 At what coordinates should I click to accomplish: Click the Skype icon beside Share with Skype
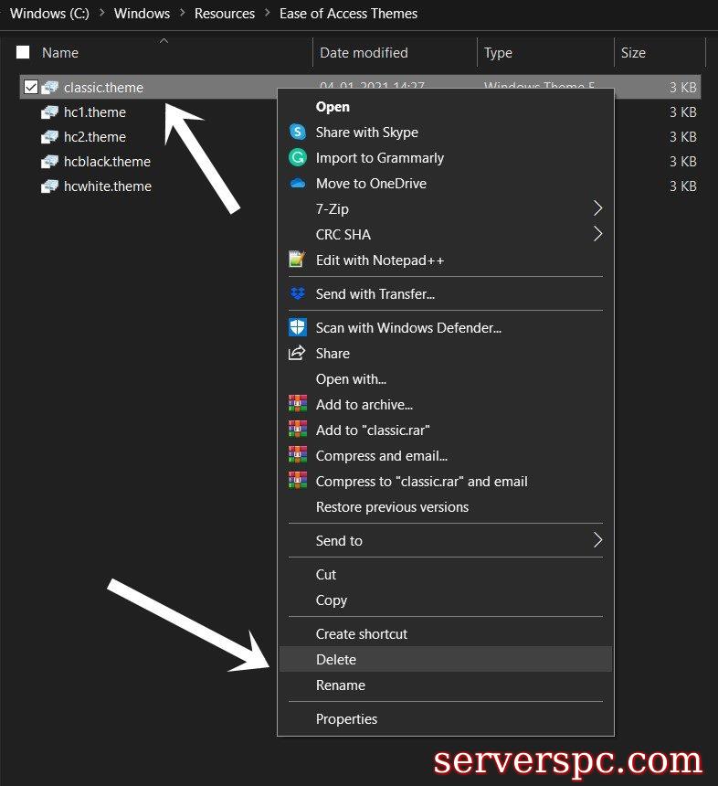point(297,133)
